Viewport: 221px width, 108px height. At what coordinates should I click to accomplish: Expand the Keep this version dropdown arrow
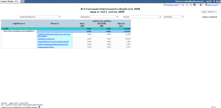(179, 5)
